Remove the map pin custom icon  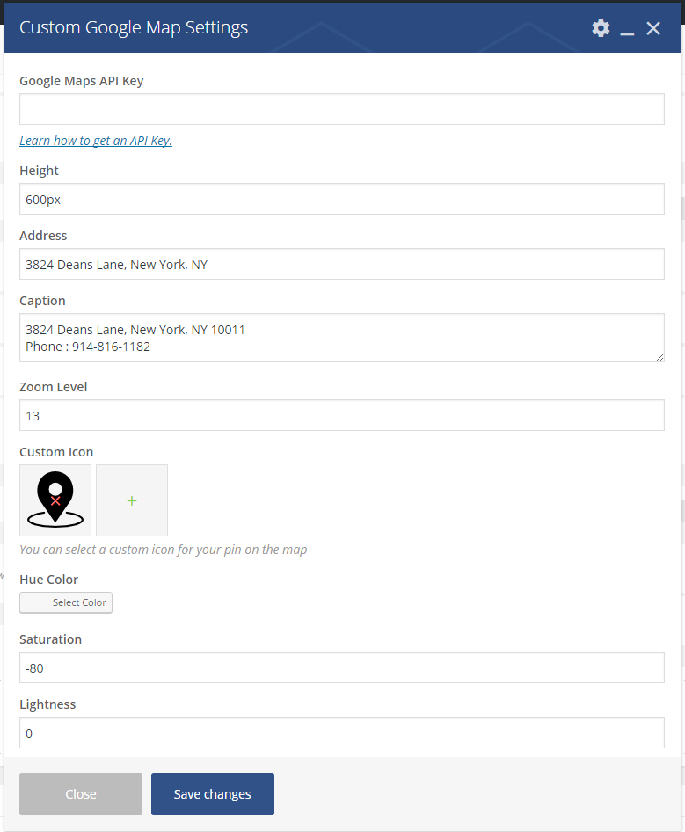55,500
